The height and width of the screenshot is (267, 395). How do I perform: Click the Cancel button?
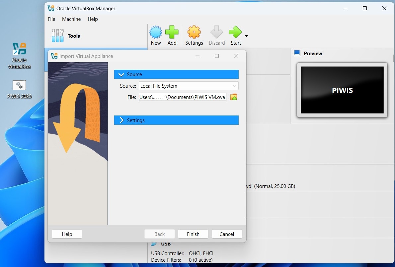tap(227, 234)
